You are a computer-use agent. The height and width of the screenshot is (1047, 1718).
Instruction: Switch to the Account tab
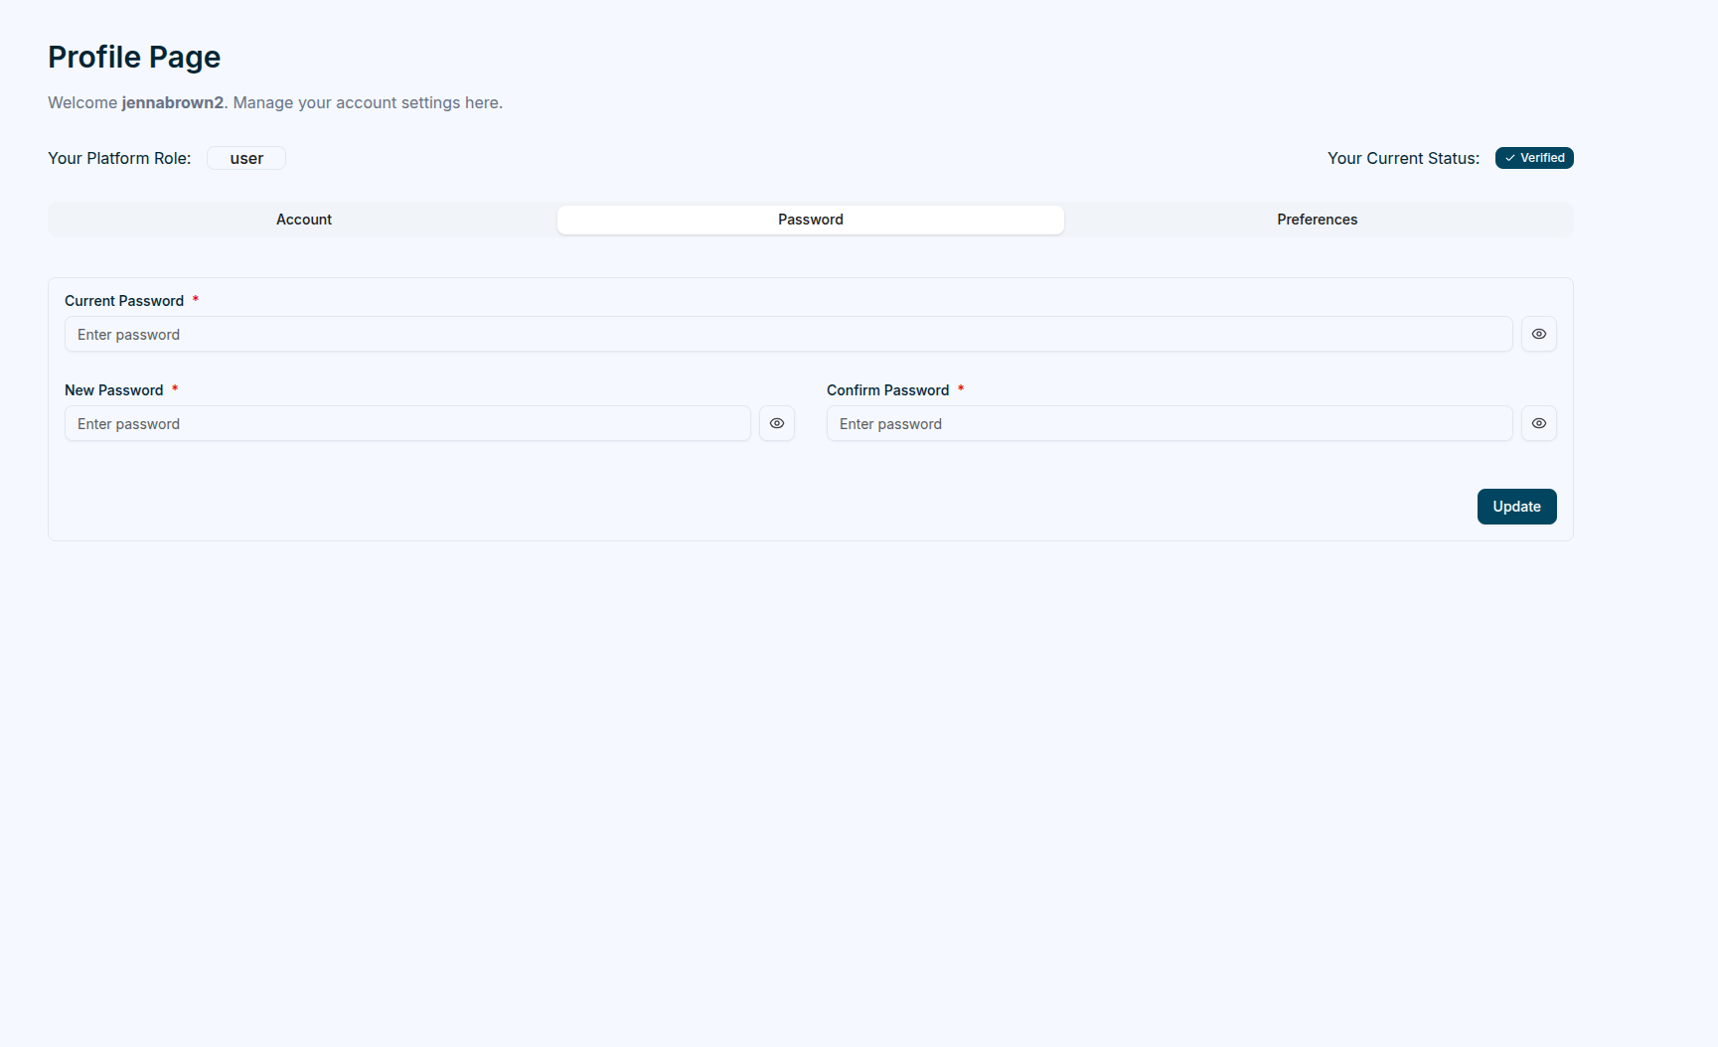click(303, 219)
